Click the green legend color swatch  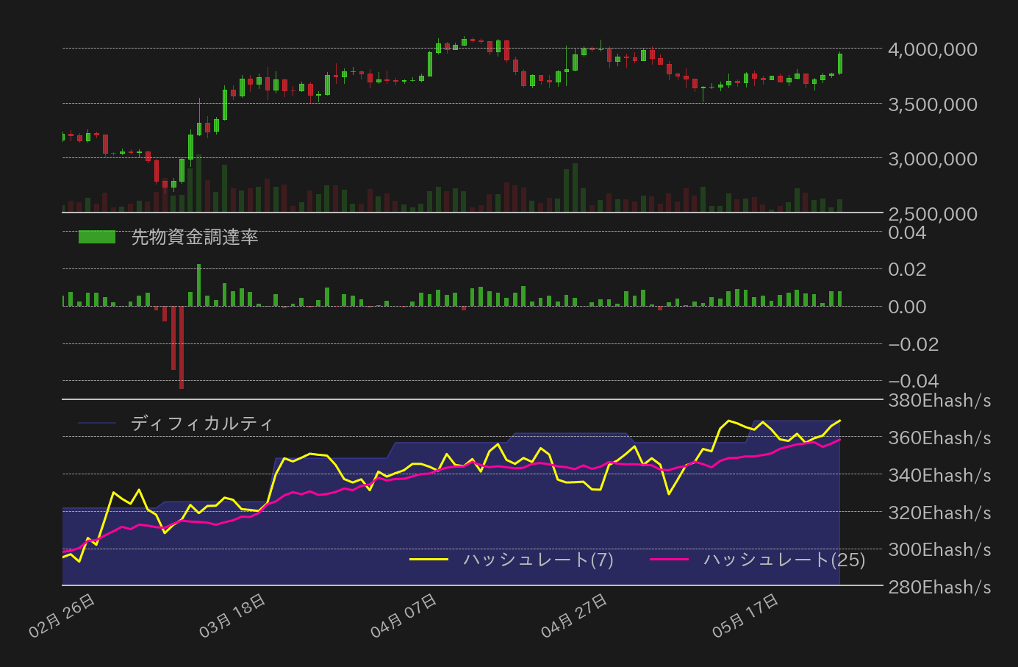tap(97, 237)
